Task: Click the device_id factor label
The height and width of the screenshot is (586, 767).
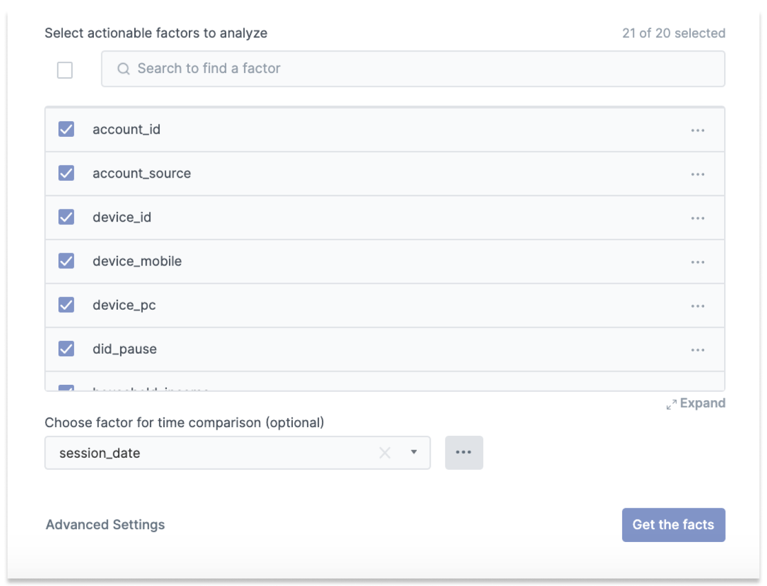Action: pyautogui.click(x=122, y=217)
